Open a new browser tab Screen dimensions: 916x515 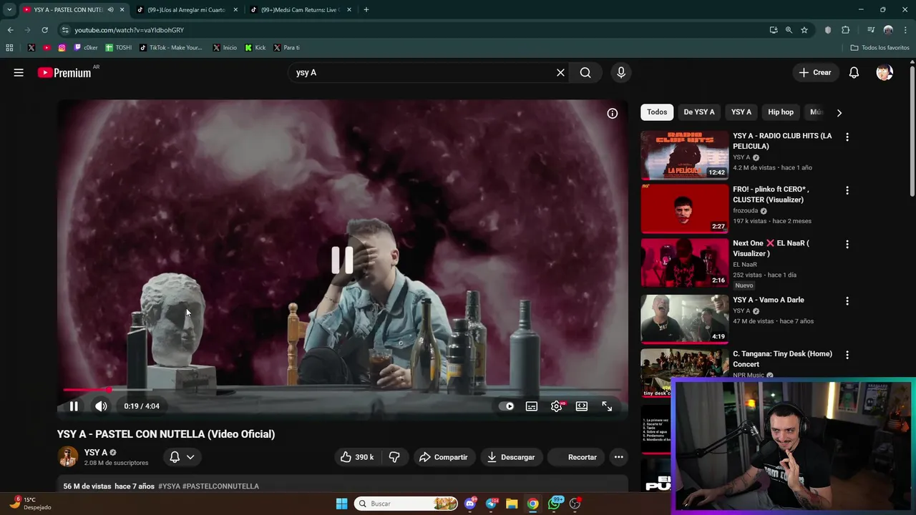pyautogui.click(x=366, y=10)
